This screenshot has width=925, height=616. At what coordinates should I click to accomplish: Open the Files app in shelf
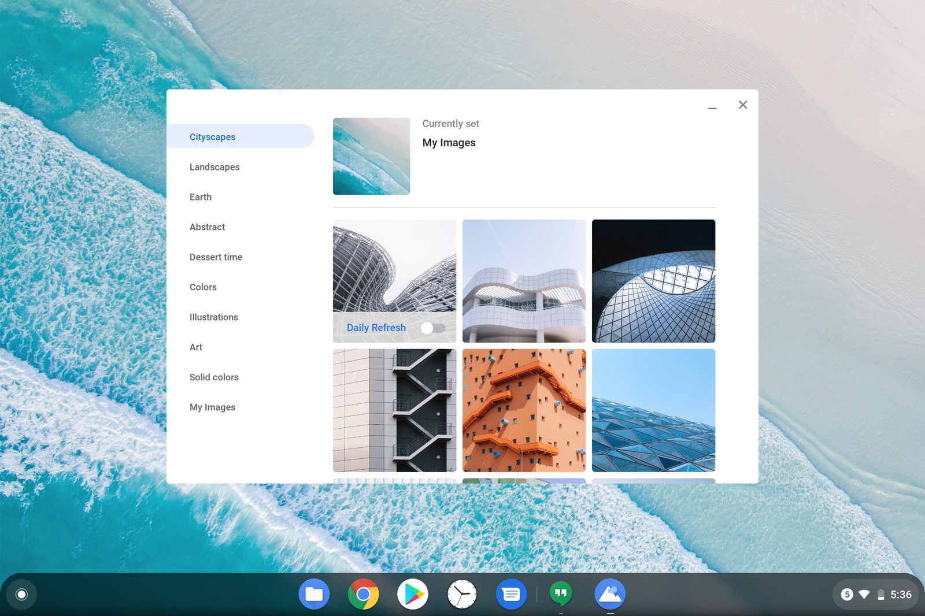[x=314, y=594]
